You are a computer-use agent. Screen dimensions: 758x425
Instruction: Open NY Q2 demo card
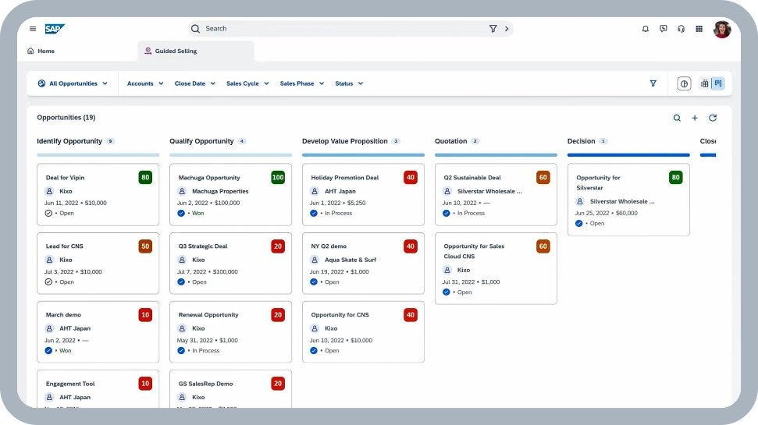[363, 264]
